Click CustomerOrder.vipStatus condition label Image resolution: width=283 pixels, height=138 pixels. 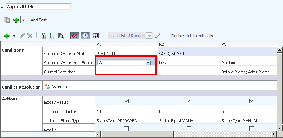(66, 54)
